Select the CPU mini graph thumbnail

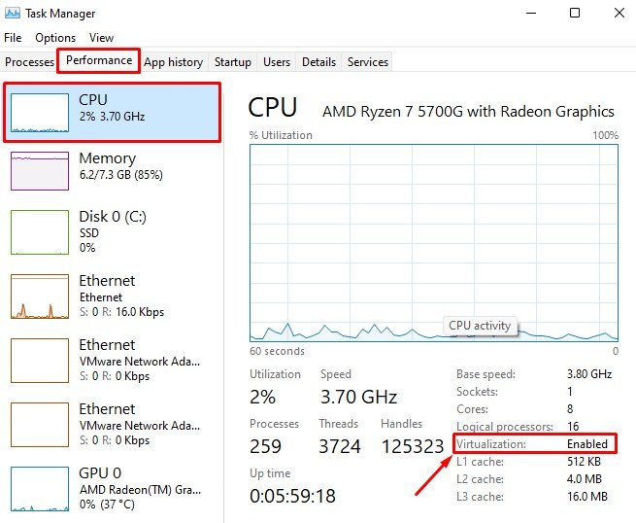39,112
